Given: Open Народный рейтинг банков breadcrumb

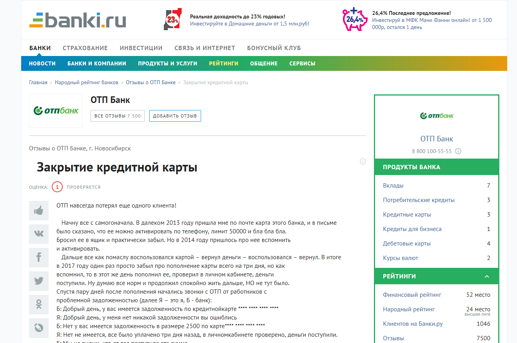Looking at the screenshot, I should tap(86, 83).
